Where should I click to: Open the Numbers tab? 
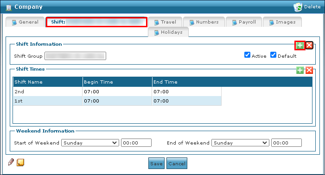204,22
